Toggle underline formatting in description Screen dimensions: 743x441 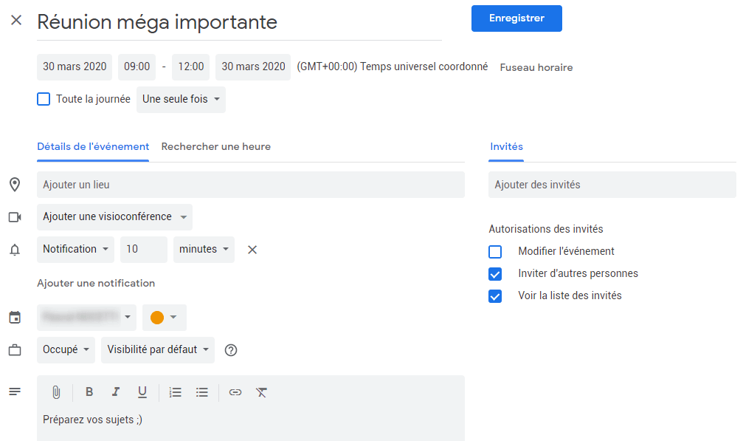coord(142,392)
